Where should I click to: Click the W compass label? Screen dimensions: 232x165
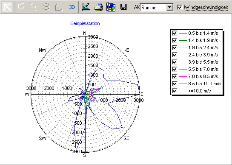27,94
